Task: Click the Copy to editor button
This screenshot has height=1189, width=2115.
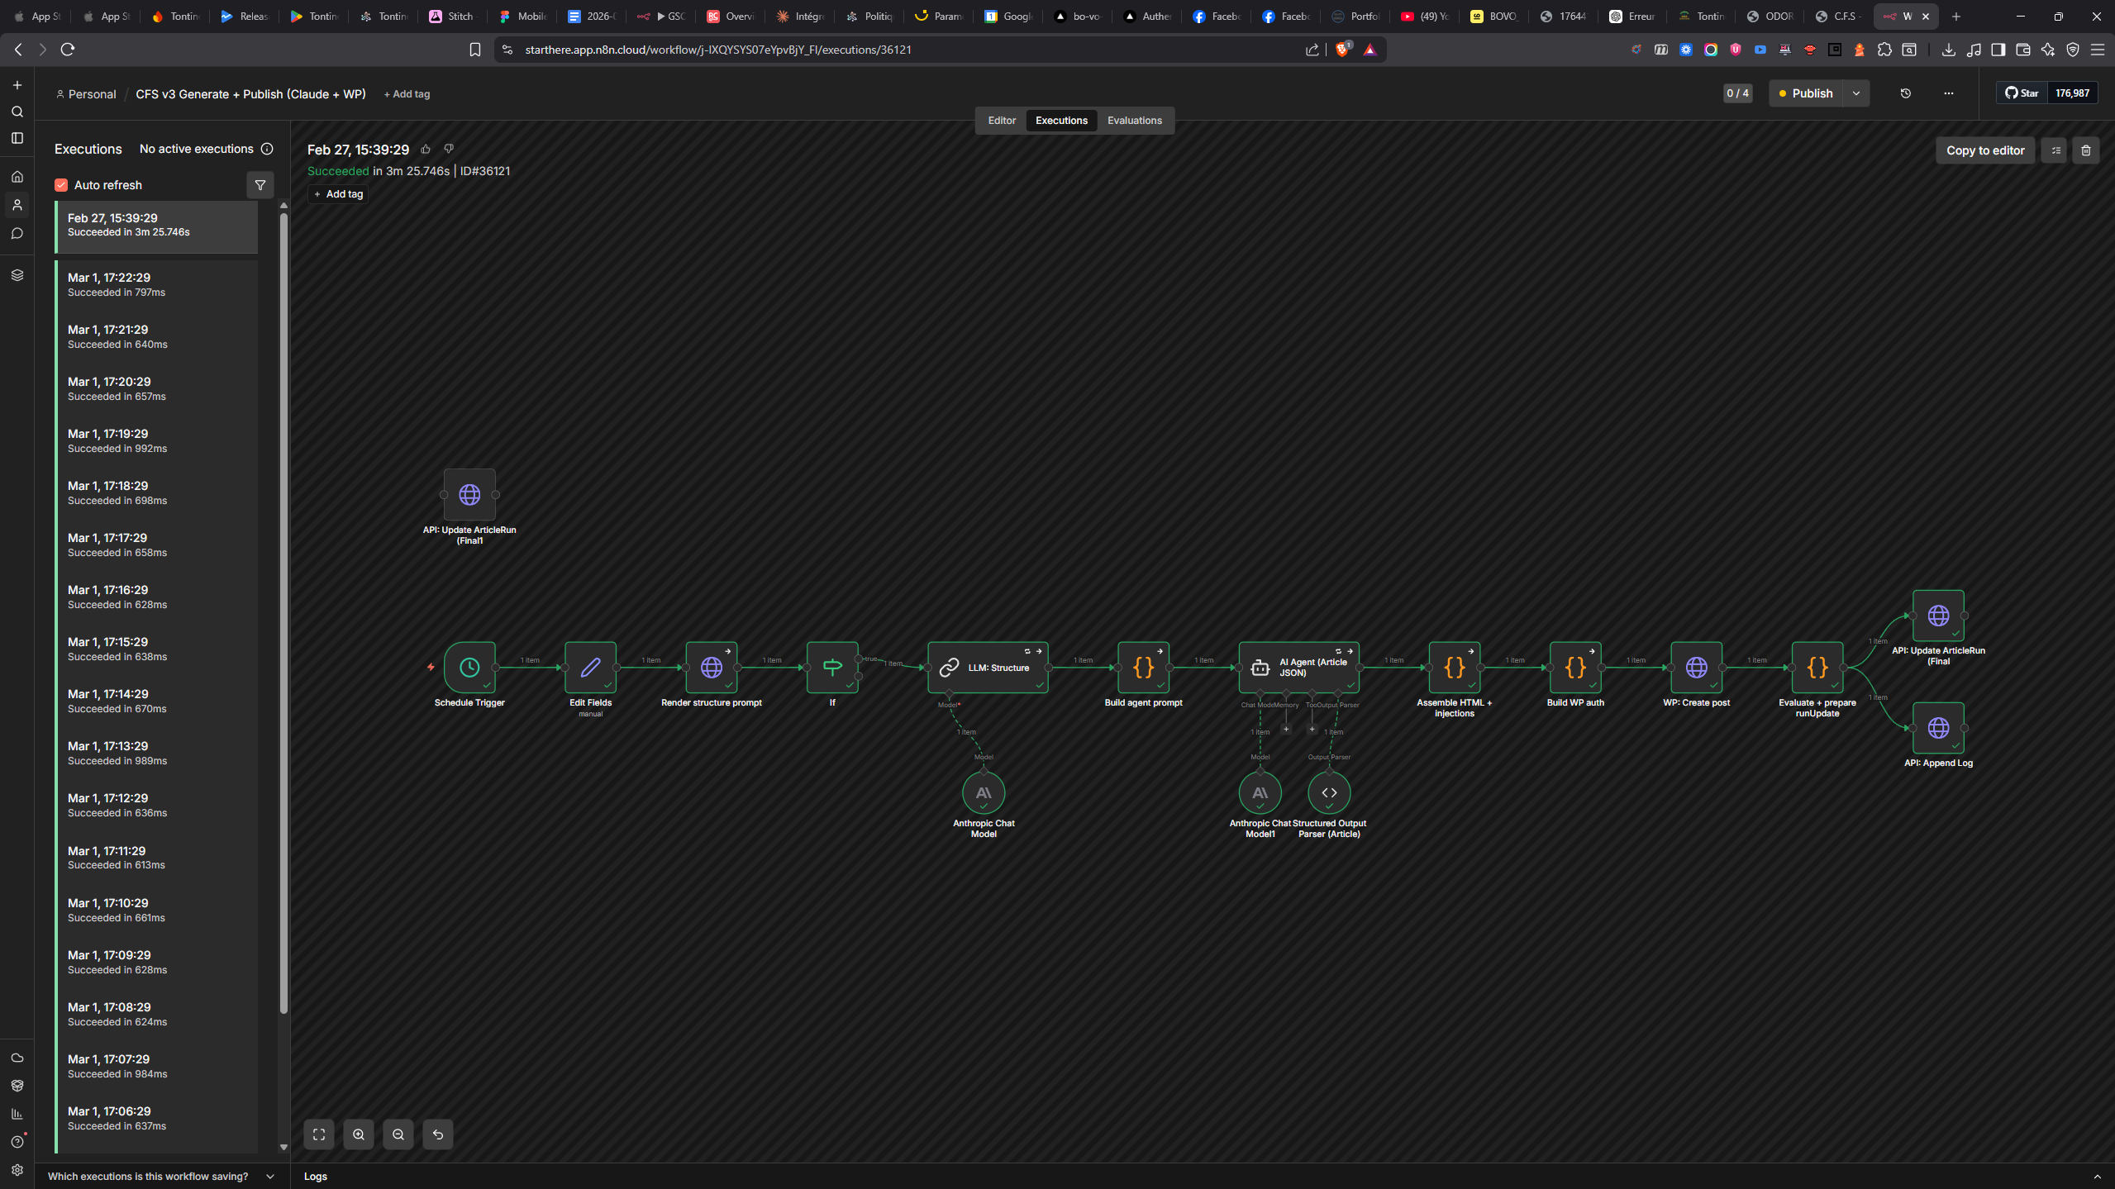Action: (x=1984, y=150)
